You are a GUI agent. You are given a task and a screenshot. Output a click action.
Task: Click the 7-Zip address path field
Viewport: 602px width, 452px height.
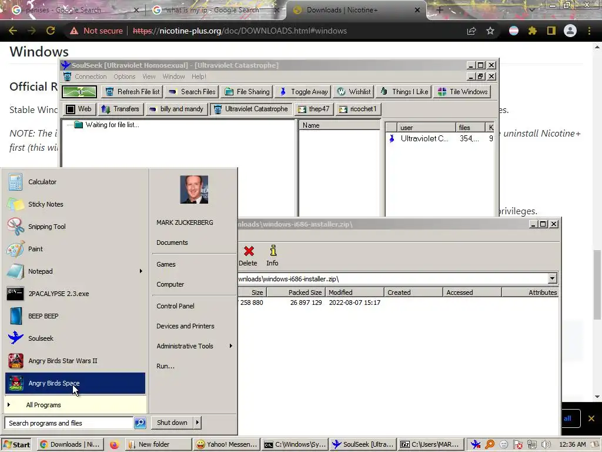392,278
